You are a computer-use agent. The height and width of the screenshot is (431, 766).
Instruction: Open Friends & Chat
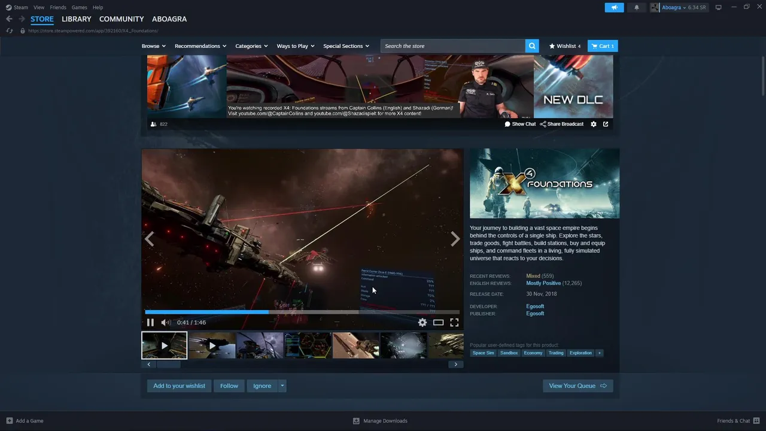(x=737, y=421)
